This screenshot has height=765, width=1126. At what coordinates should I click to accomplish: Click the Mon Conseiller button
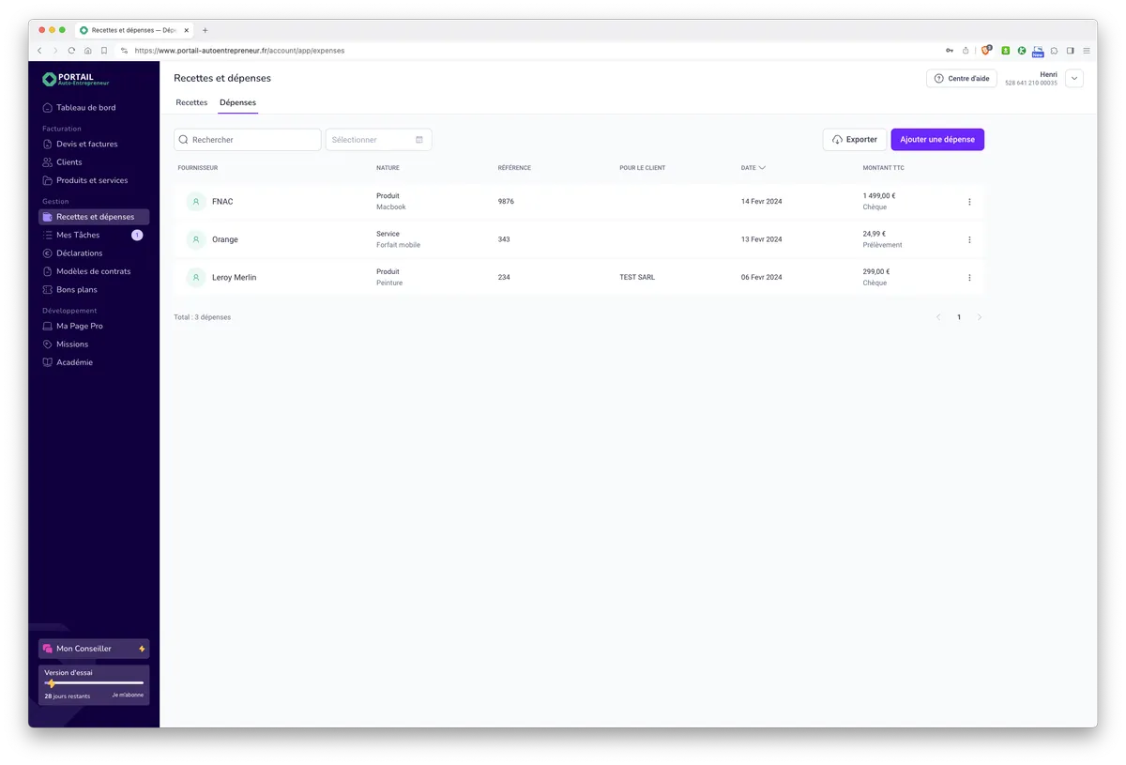pyautogui.click(x=93, y=649)
